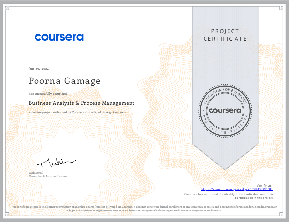
Task: Open the coursera.org verify link
Action: click(236, 189)
